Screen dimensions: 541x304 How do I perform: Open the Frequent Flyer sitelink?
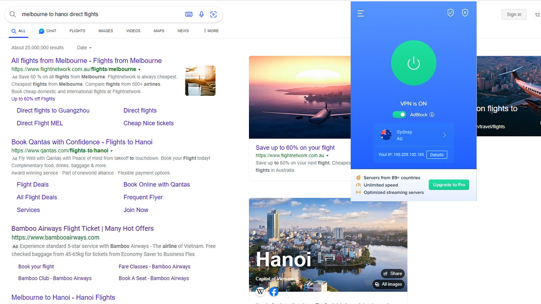pos(143,197)
